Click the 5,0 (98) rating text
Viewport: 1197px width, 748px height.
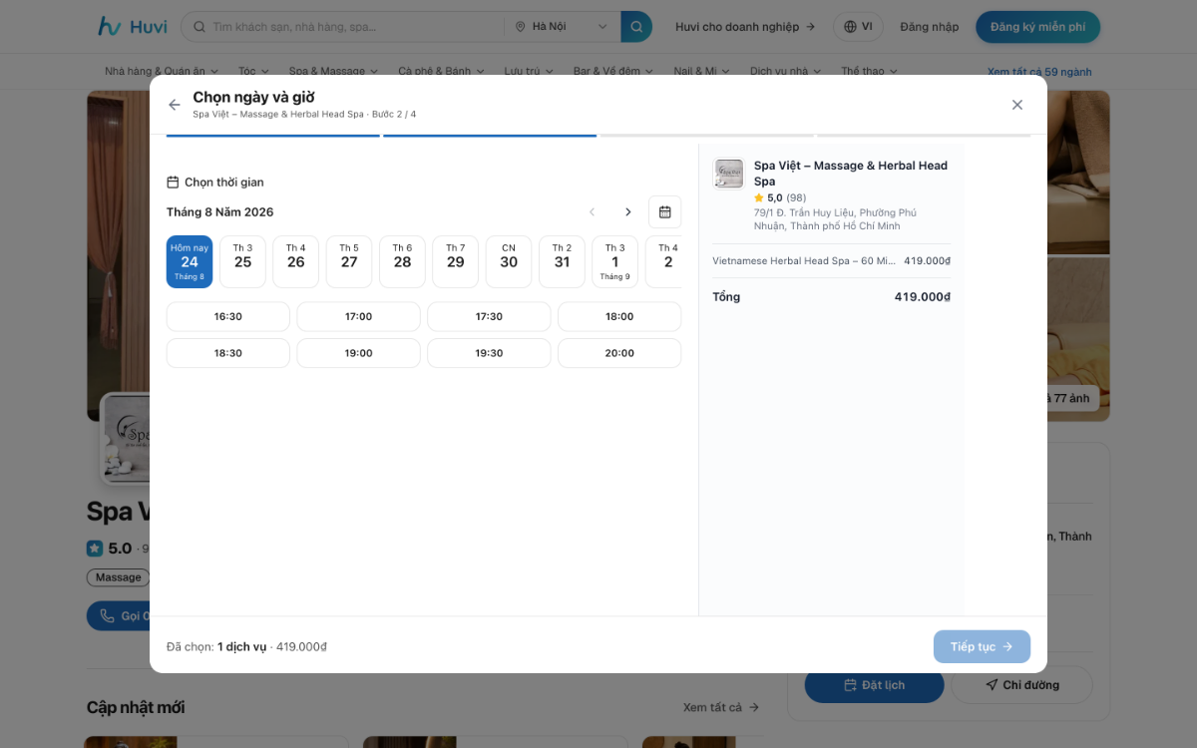click(x=780, y=197)
